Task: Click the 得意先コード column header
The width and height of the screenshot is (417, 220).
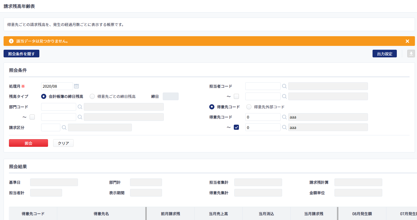Action: [x=33, y=214]
